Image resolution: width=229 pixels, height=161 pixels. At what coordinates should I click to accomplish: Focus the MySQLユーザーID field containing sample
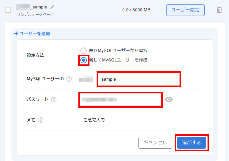(x=139, y=79)
